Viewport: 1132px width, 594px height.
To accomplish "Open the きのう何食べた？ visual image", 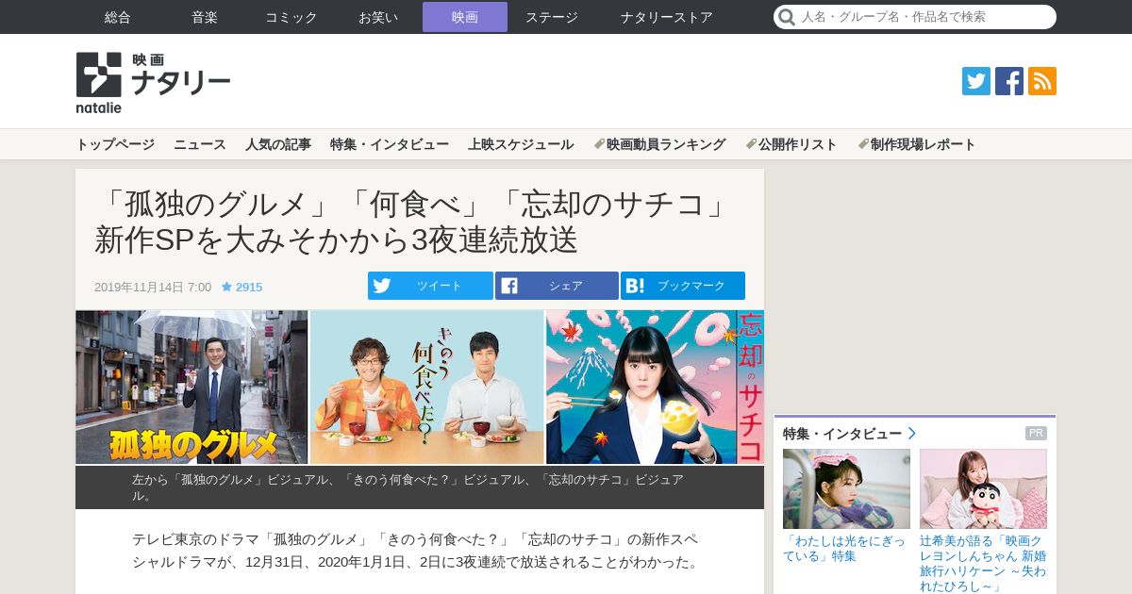I will [x=426, y=387].
